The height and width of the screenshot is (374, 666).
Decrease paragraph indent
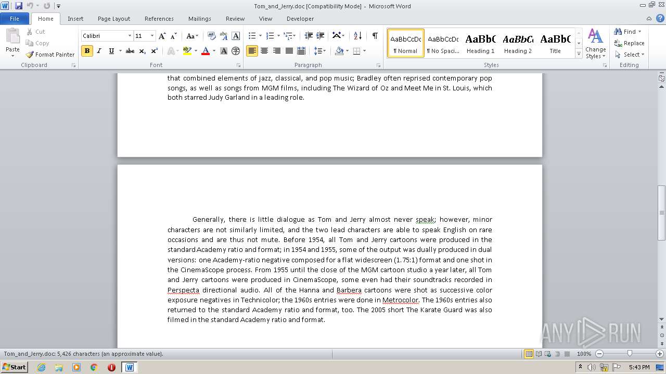(309, 36)
